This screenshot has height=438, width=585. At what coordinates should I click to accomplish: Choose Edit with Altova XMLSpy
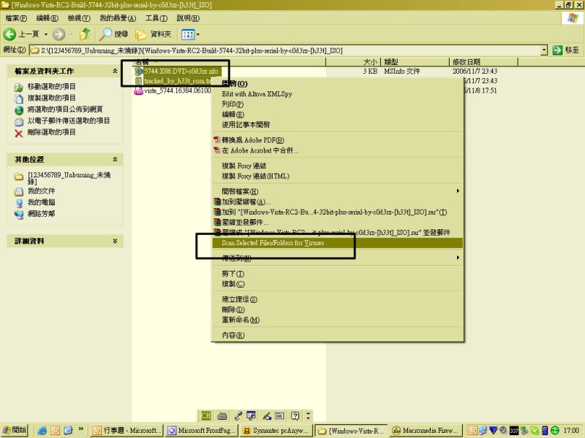pyautogui.click(x=337, y=94)
